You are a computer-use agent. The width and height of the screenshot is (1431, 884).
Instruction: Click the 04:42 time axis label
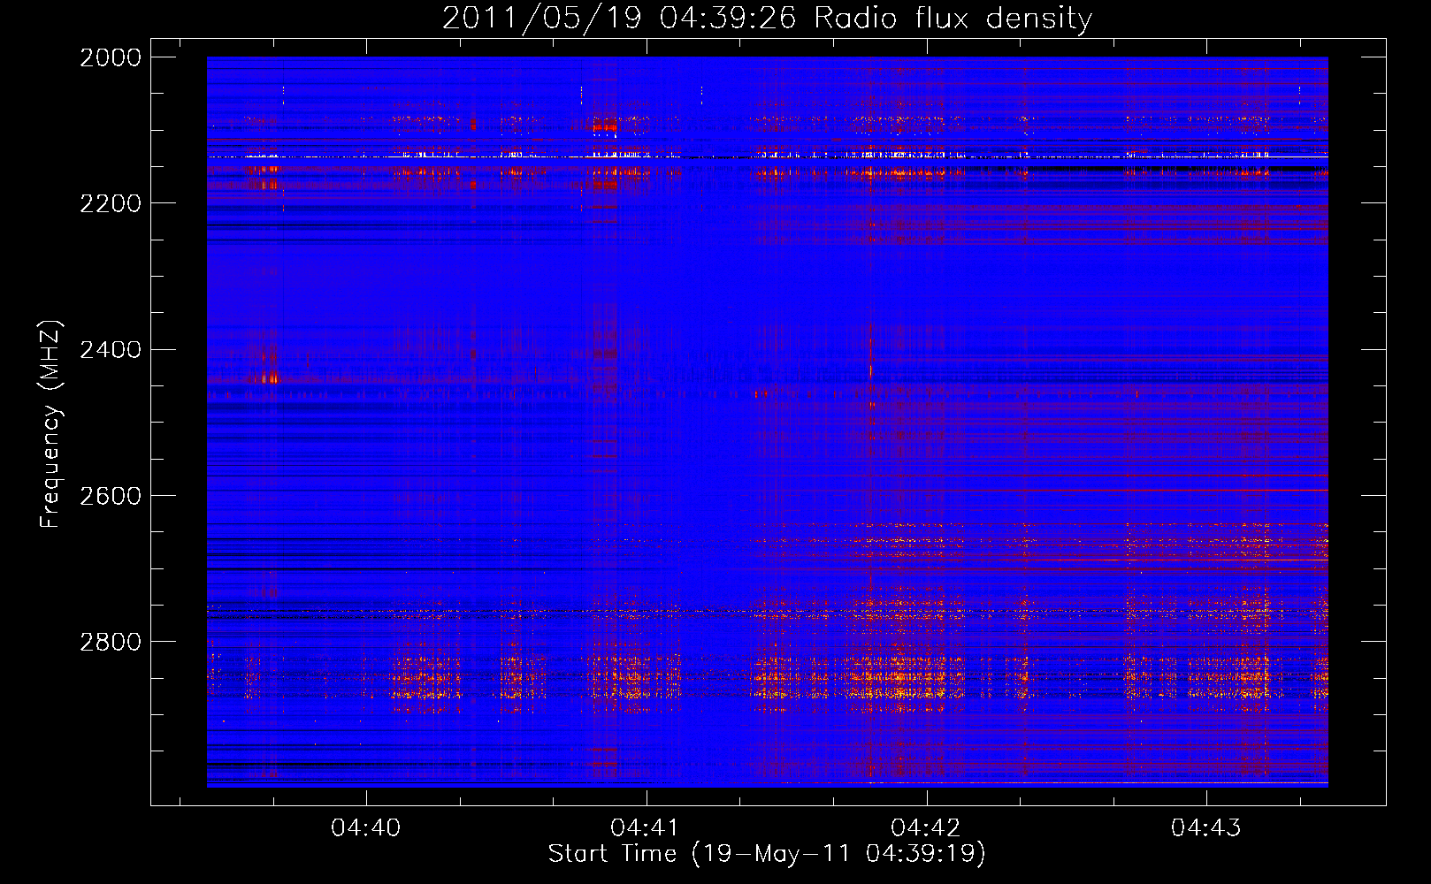(x=926, y=828)
